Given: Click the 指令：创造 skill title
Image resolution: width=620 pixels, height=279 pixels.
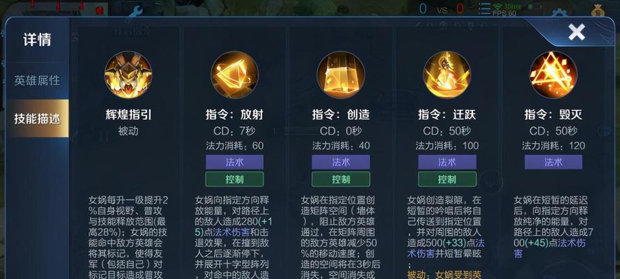Looking at the screenshot, I should pyautogui.click(x=341, y=115).
